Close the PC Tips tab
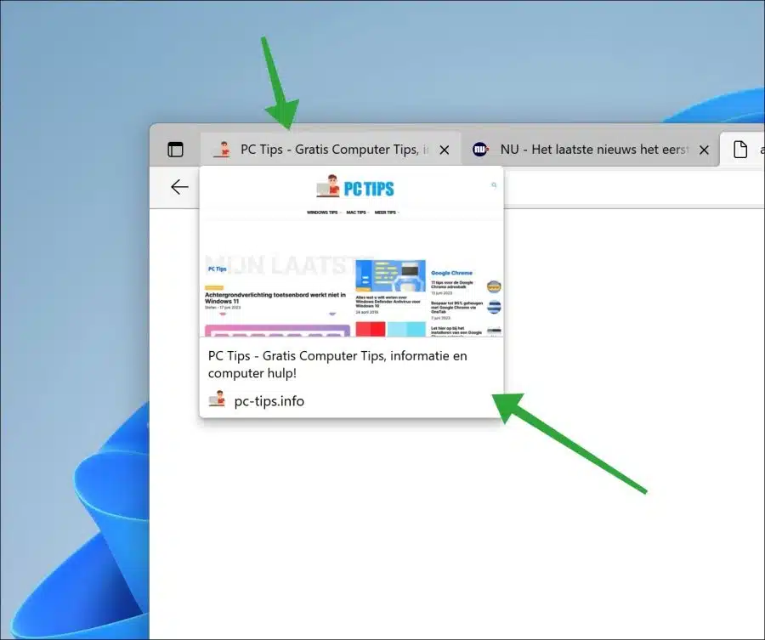 tap(445, 150)
